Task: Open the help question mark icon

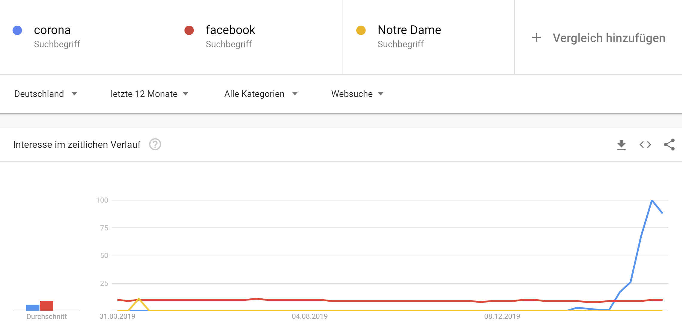Action: pyautogui.click(x=155, y=145)
